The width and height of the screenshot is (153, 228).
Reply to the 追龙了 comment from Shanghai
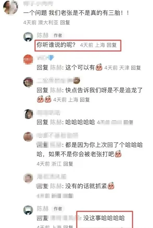pos(85,100)
